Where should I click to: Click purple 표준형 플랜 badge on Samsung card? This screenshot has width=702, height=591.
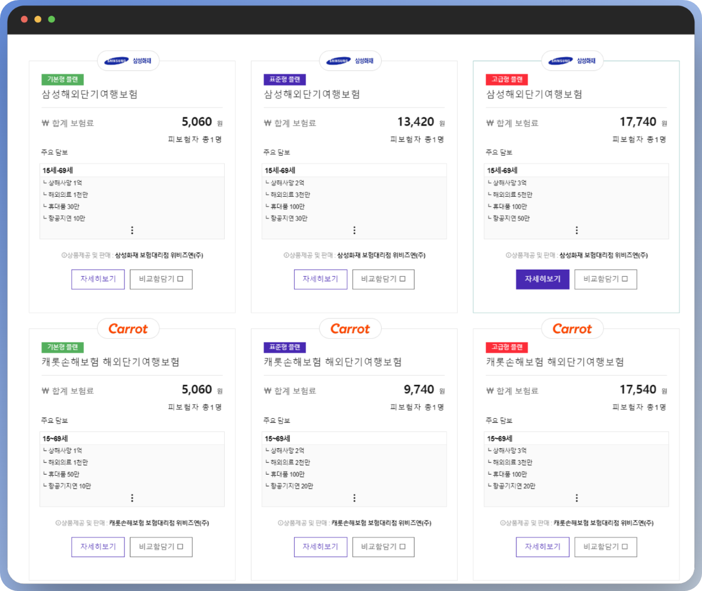pyautogui.click(x=285, y=79)
